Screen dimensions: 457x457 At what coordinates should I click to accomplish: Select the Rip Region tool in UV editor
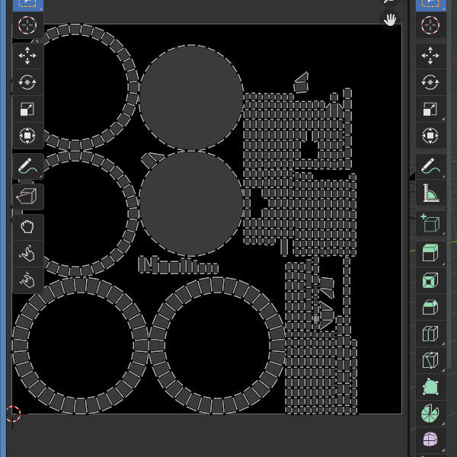[x=27, y=197]
